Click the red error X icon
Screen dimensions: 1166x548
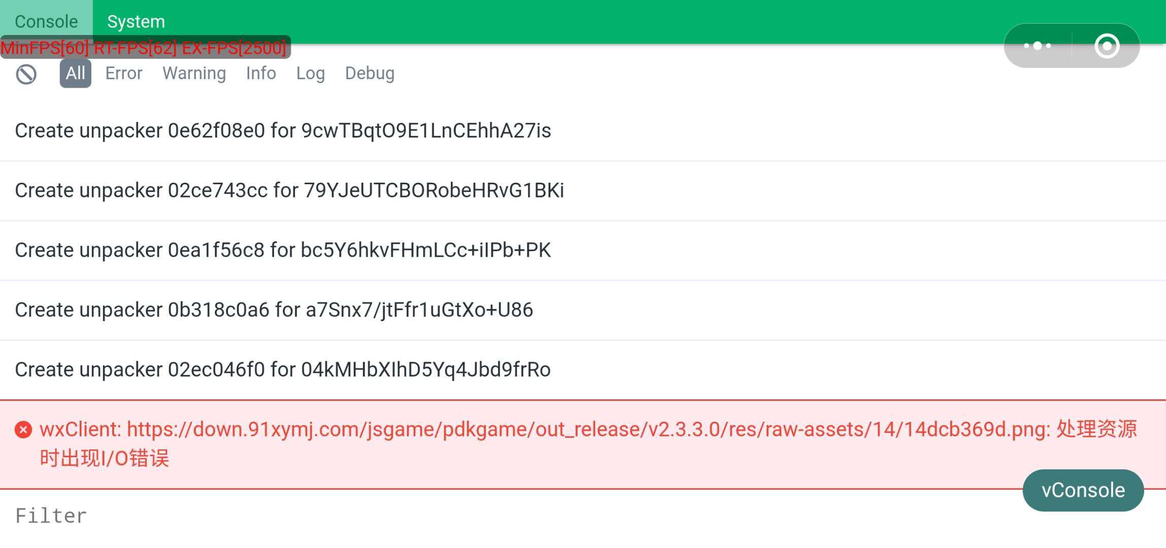coord(23,430)
